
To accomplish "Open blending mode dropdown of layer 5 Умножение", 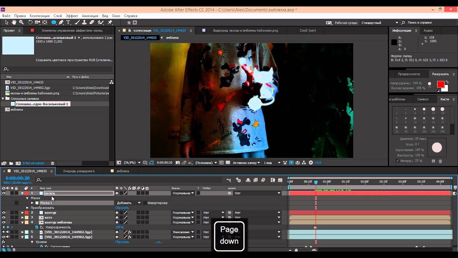I will pyautogui.click(x=183, y=232).
